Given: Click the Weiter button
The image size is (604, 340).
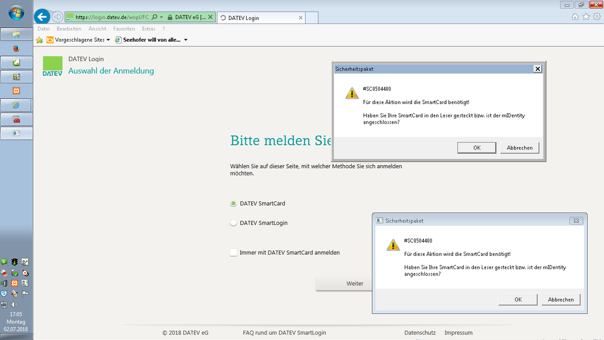Looking at the screenshot, I should point(344,283).
